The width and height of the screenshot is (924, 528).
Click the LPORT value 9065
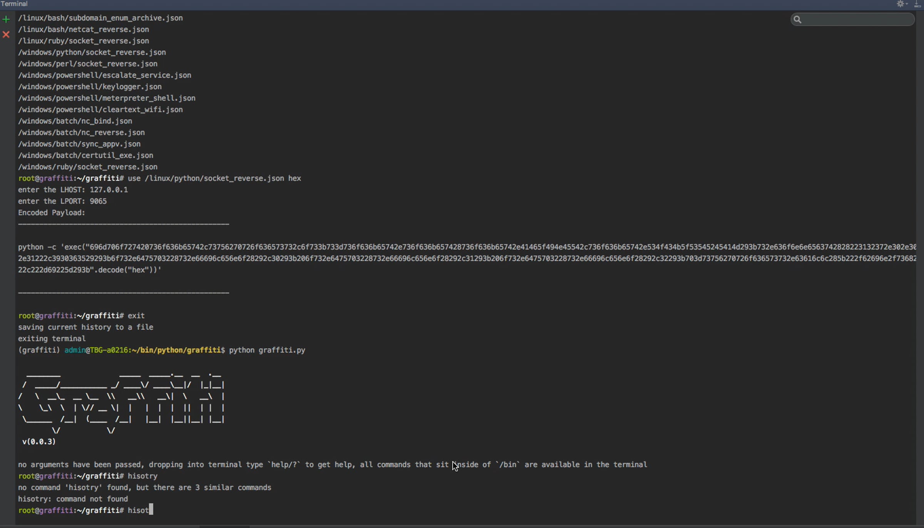(x=98, y=201)
